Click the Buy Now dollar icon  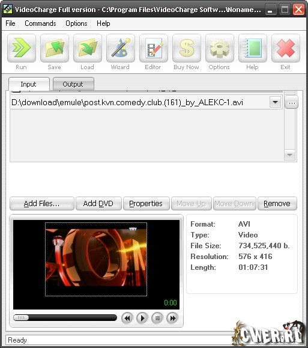[187, 48]
